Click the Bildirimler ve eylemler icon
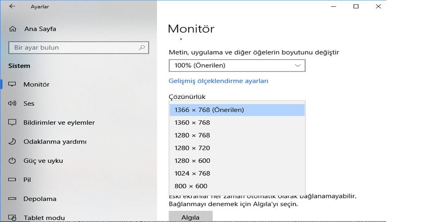This screenshot has width=444, height=222. click(x=12, y=123)
